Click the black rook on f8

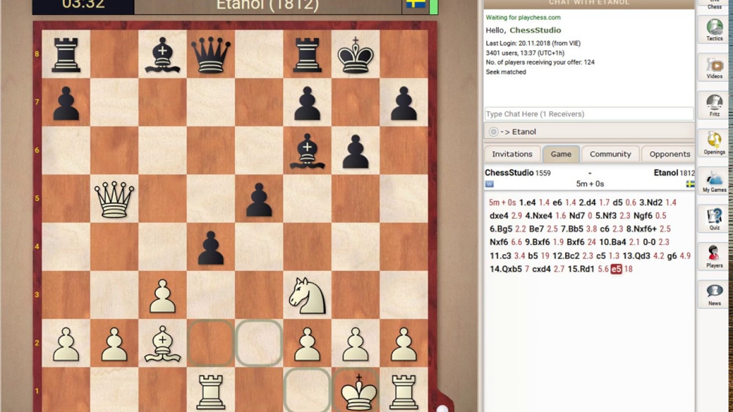(x=308, y=54)
